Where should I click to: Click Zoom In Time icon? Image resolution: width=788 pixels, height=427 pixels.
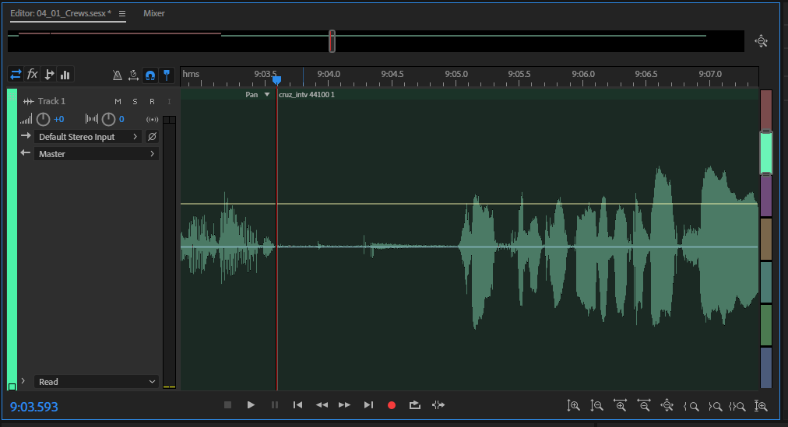point(620,405)
